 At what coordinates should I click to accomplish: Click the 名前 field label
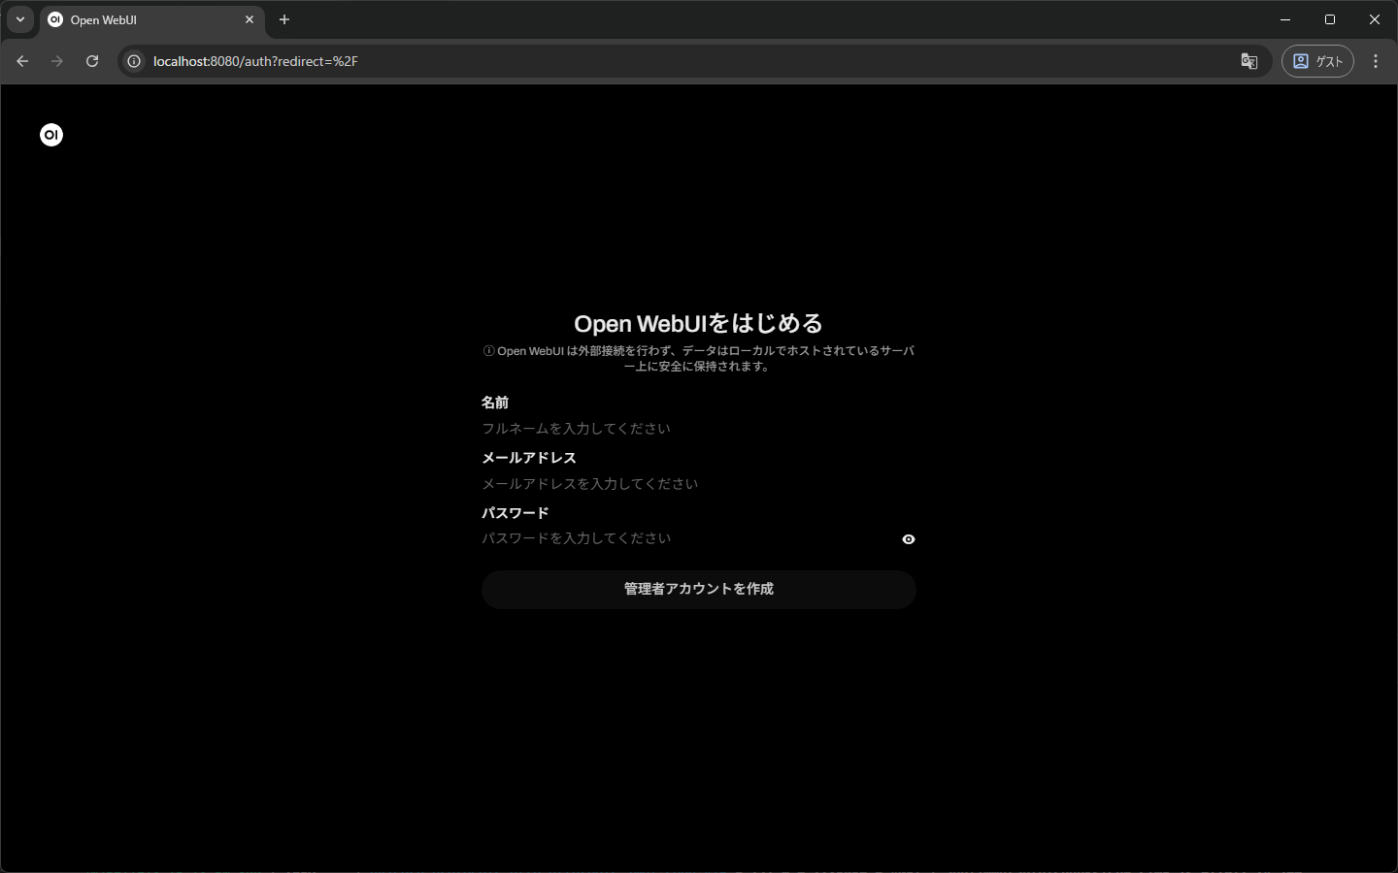495,403
